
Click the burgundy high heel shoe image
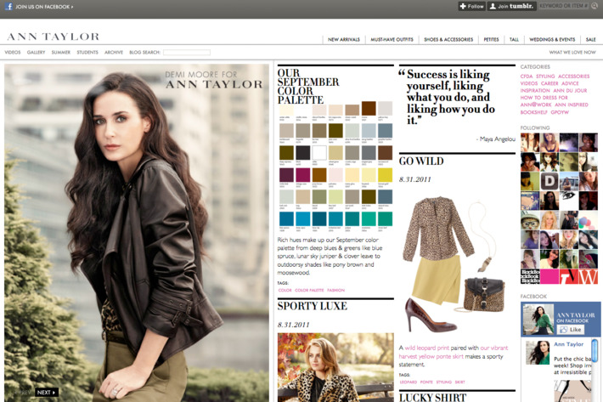pos(430,315)
